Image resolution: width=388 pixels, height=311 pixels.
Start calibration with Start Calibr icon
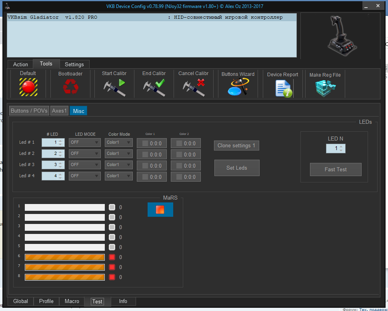[x=114, y=87]
